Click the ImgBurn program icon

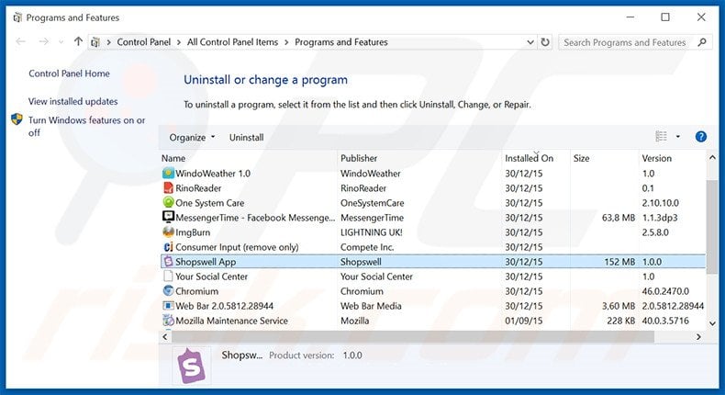coord(168,231)
